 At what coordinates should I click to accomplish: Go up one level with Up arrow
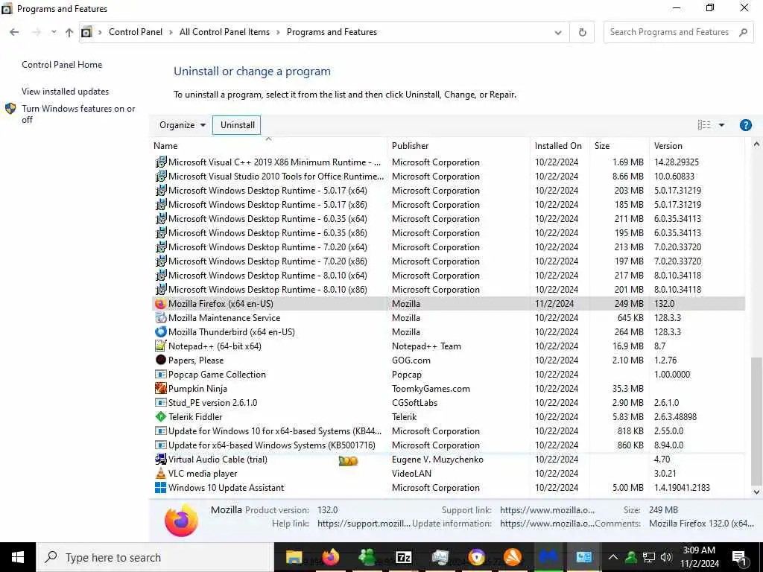tap(69, 32)
